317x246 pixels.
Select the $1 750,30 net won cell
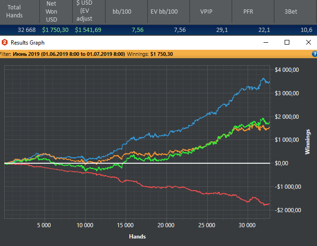click(x=55, y=30)
